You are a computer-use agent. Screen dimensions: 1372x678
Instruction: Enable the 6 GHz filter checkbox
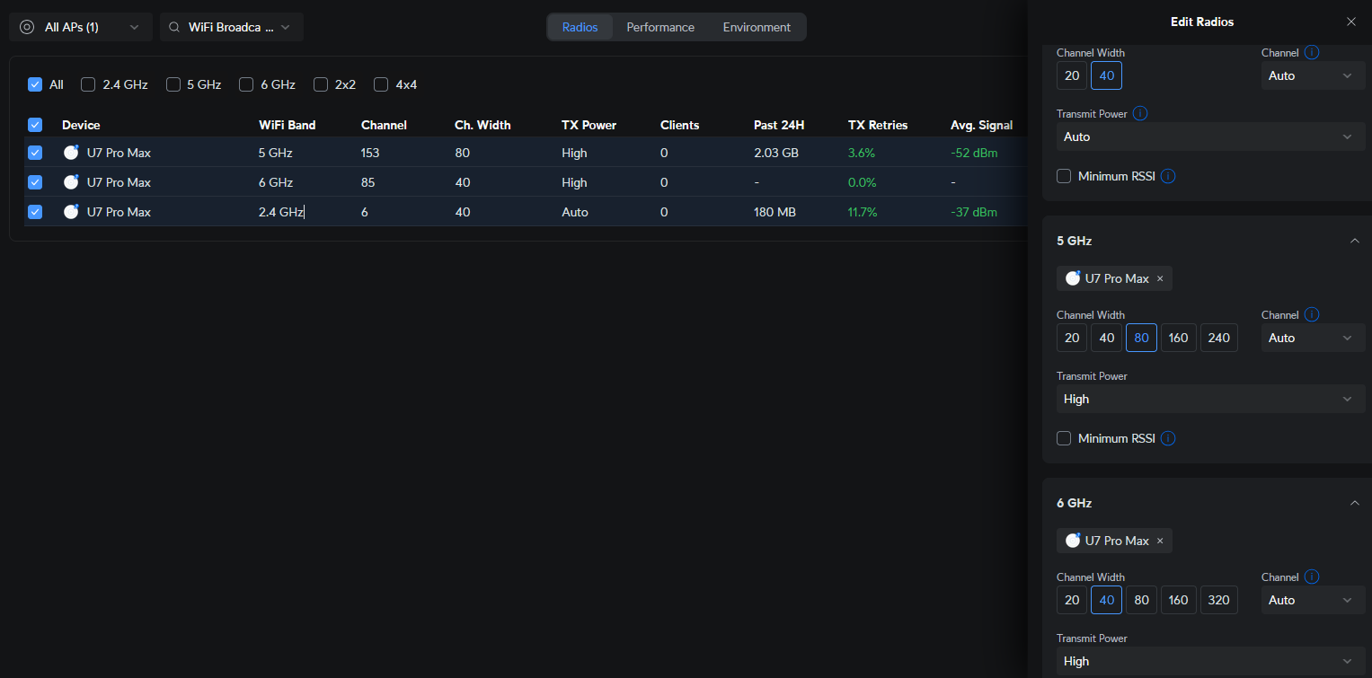click(246, 84)
